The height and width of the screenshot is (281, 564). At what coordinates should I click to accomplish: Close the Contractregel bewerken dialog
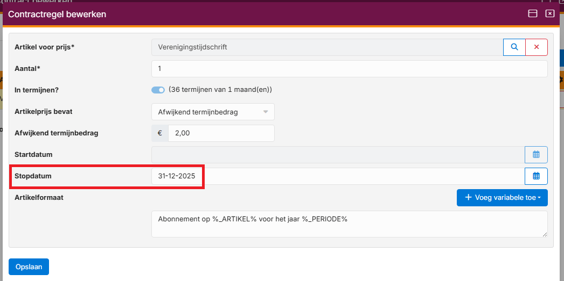(550, 14)
